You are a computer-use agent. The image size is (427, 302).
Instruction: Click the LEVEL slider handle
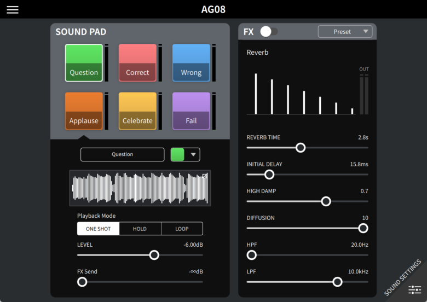[154, 255]
